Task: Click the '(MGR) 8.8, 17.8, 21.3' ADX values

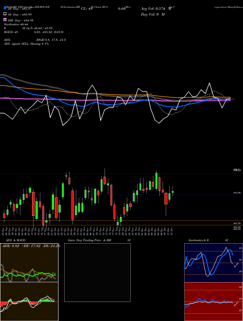Action: coord(51,40)
